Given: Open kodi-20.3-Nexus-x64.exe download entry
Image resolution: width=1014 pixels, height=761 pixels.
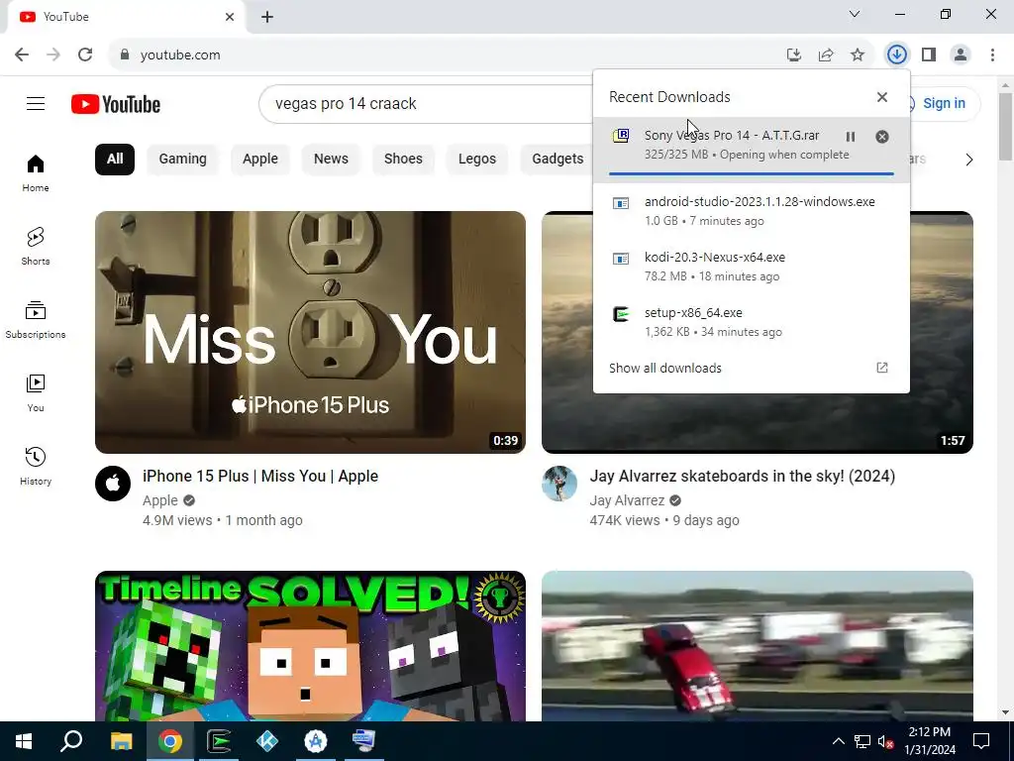Looking at the screenshot, I should point(752,267).
